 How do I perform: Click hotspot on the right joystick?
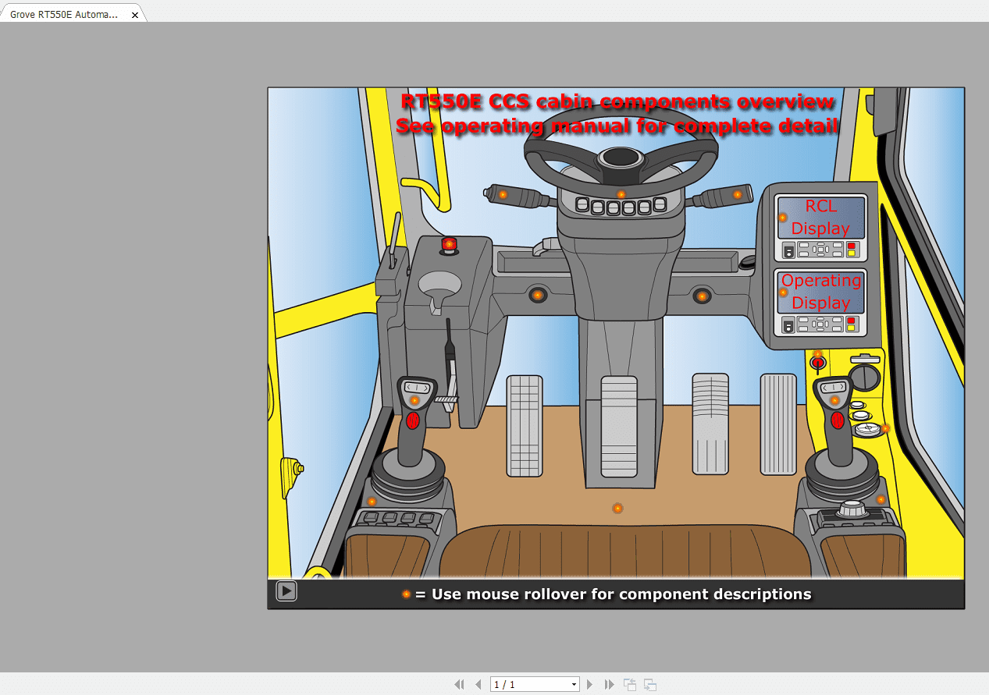point(834,400)
